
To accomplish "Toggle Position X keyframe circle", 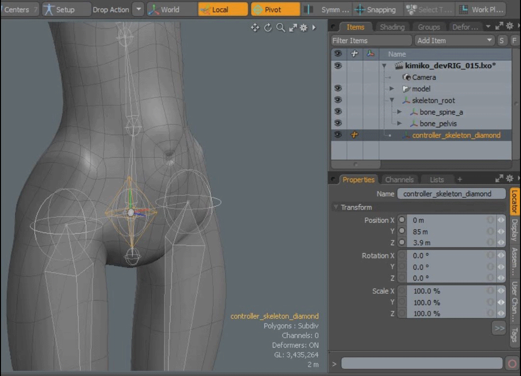I will 402,220.
